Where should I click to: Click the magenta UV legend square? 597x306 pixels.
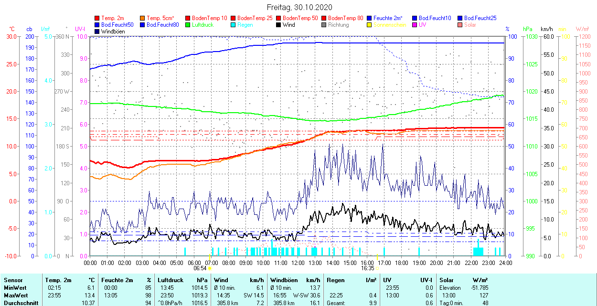[415, 25]
